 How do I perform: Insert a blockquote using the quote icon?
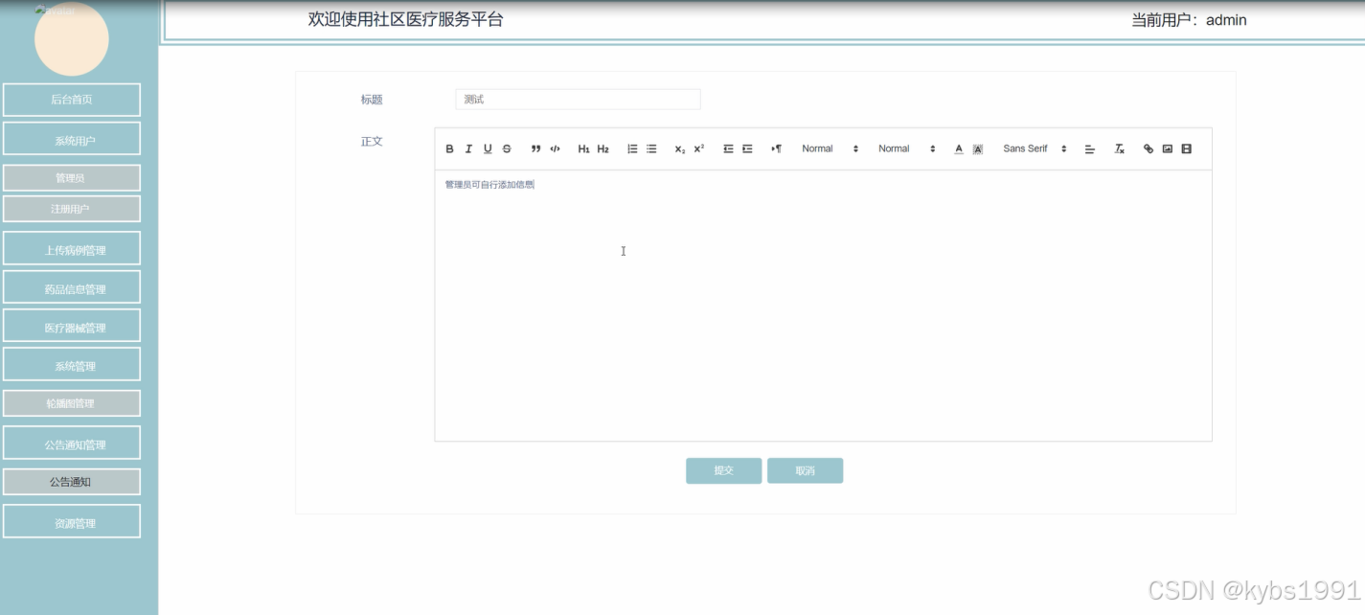[536, 148]
